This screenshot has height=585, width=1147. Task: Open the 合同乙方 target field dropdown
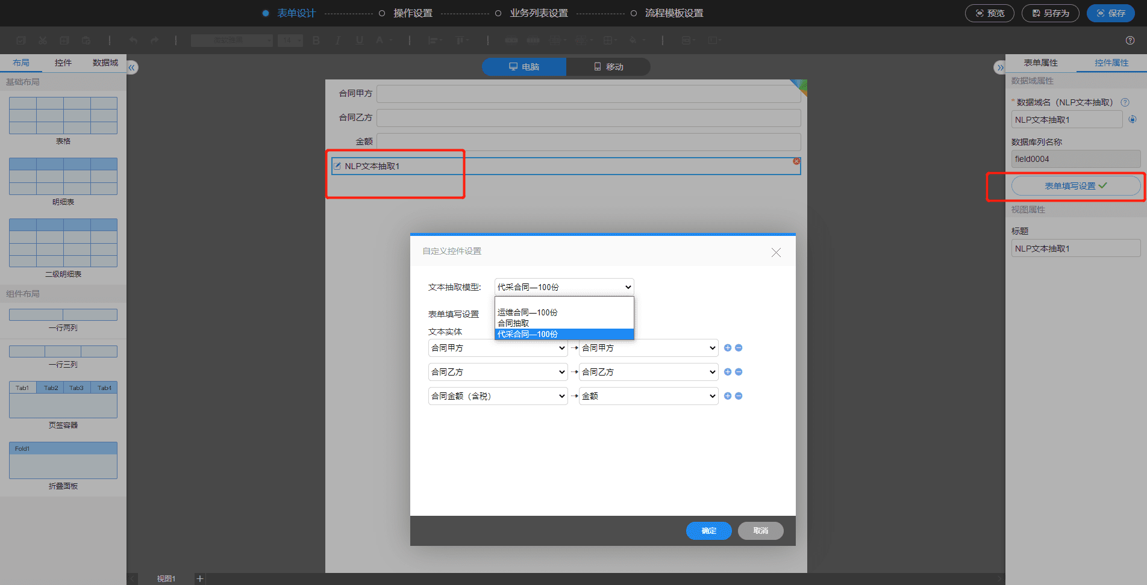[649, 372]
